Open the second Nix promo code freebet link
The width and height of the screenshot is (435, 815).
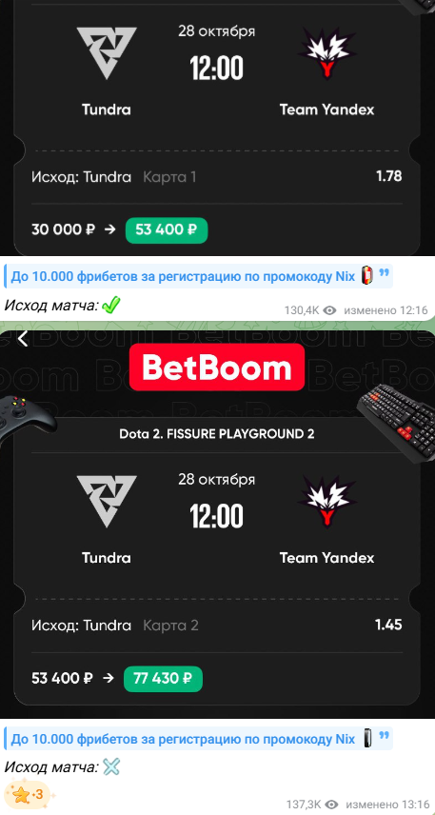pos(183,739)
